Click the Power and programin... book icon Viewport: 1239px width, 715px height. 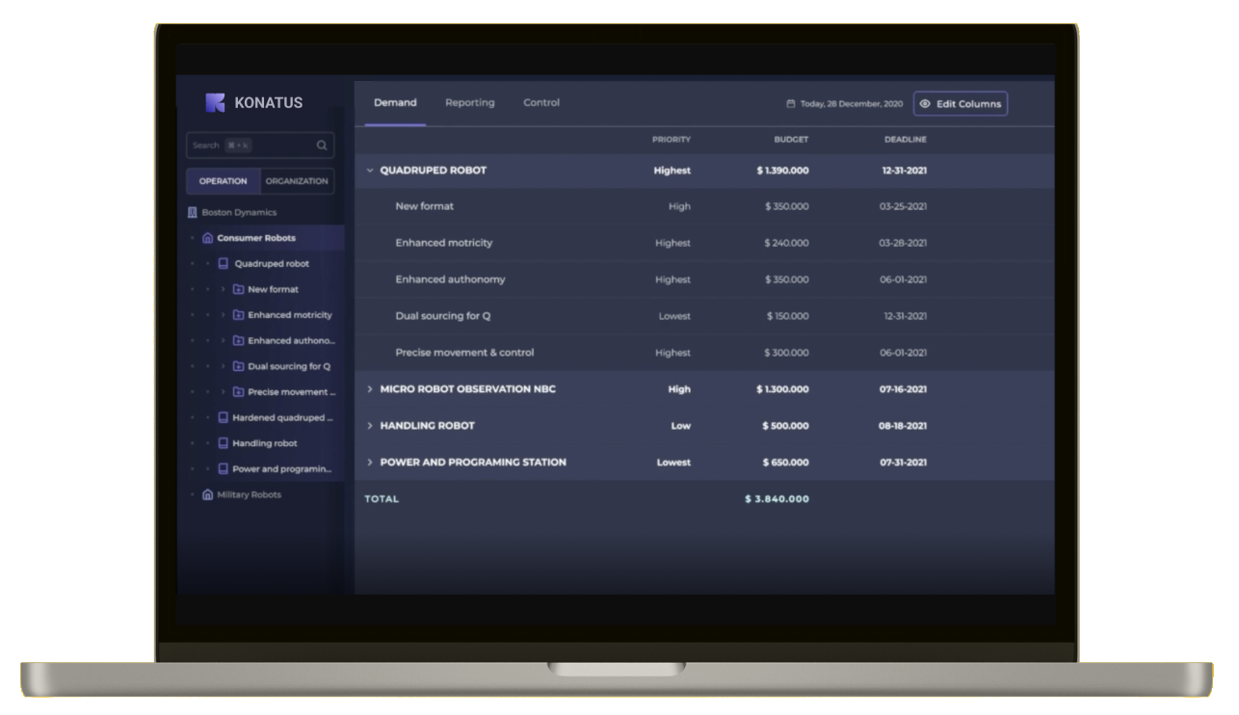[224, 469]
